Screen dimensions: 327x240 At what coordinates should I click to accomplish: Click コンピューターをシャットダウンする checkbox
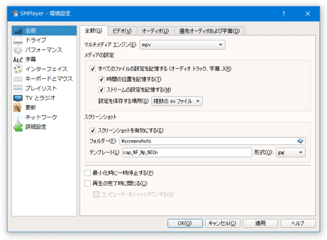click(96, 194)
